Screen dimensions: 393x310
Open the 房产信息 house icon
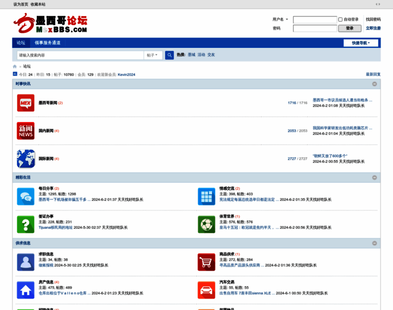(25, 290)
